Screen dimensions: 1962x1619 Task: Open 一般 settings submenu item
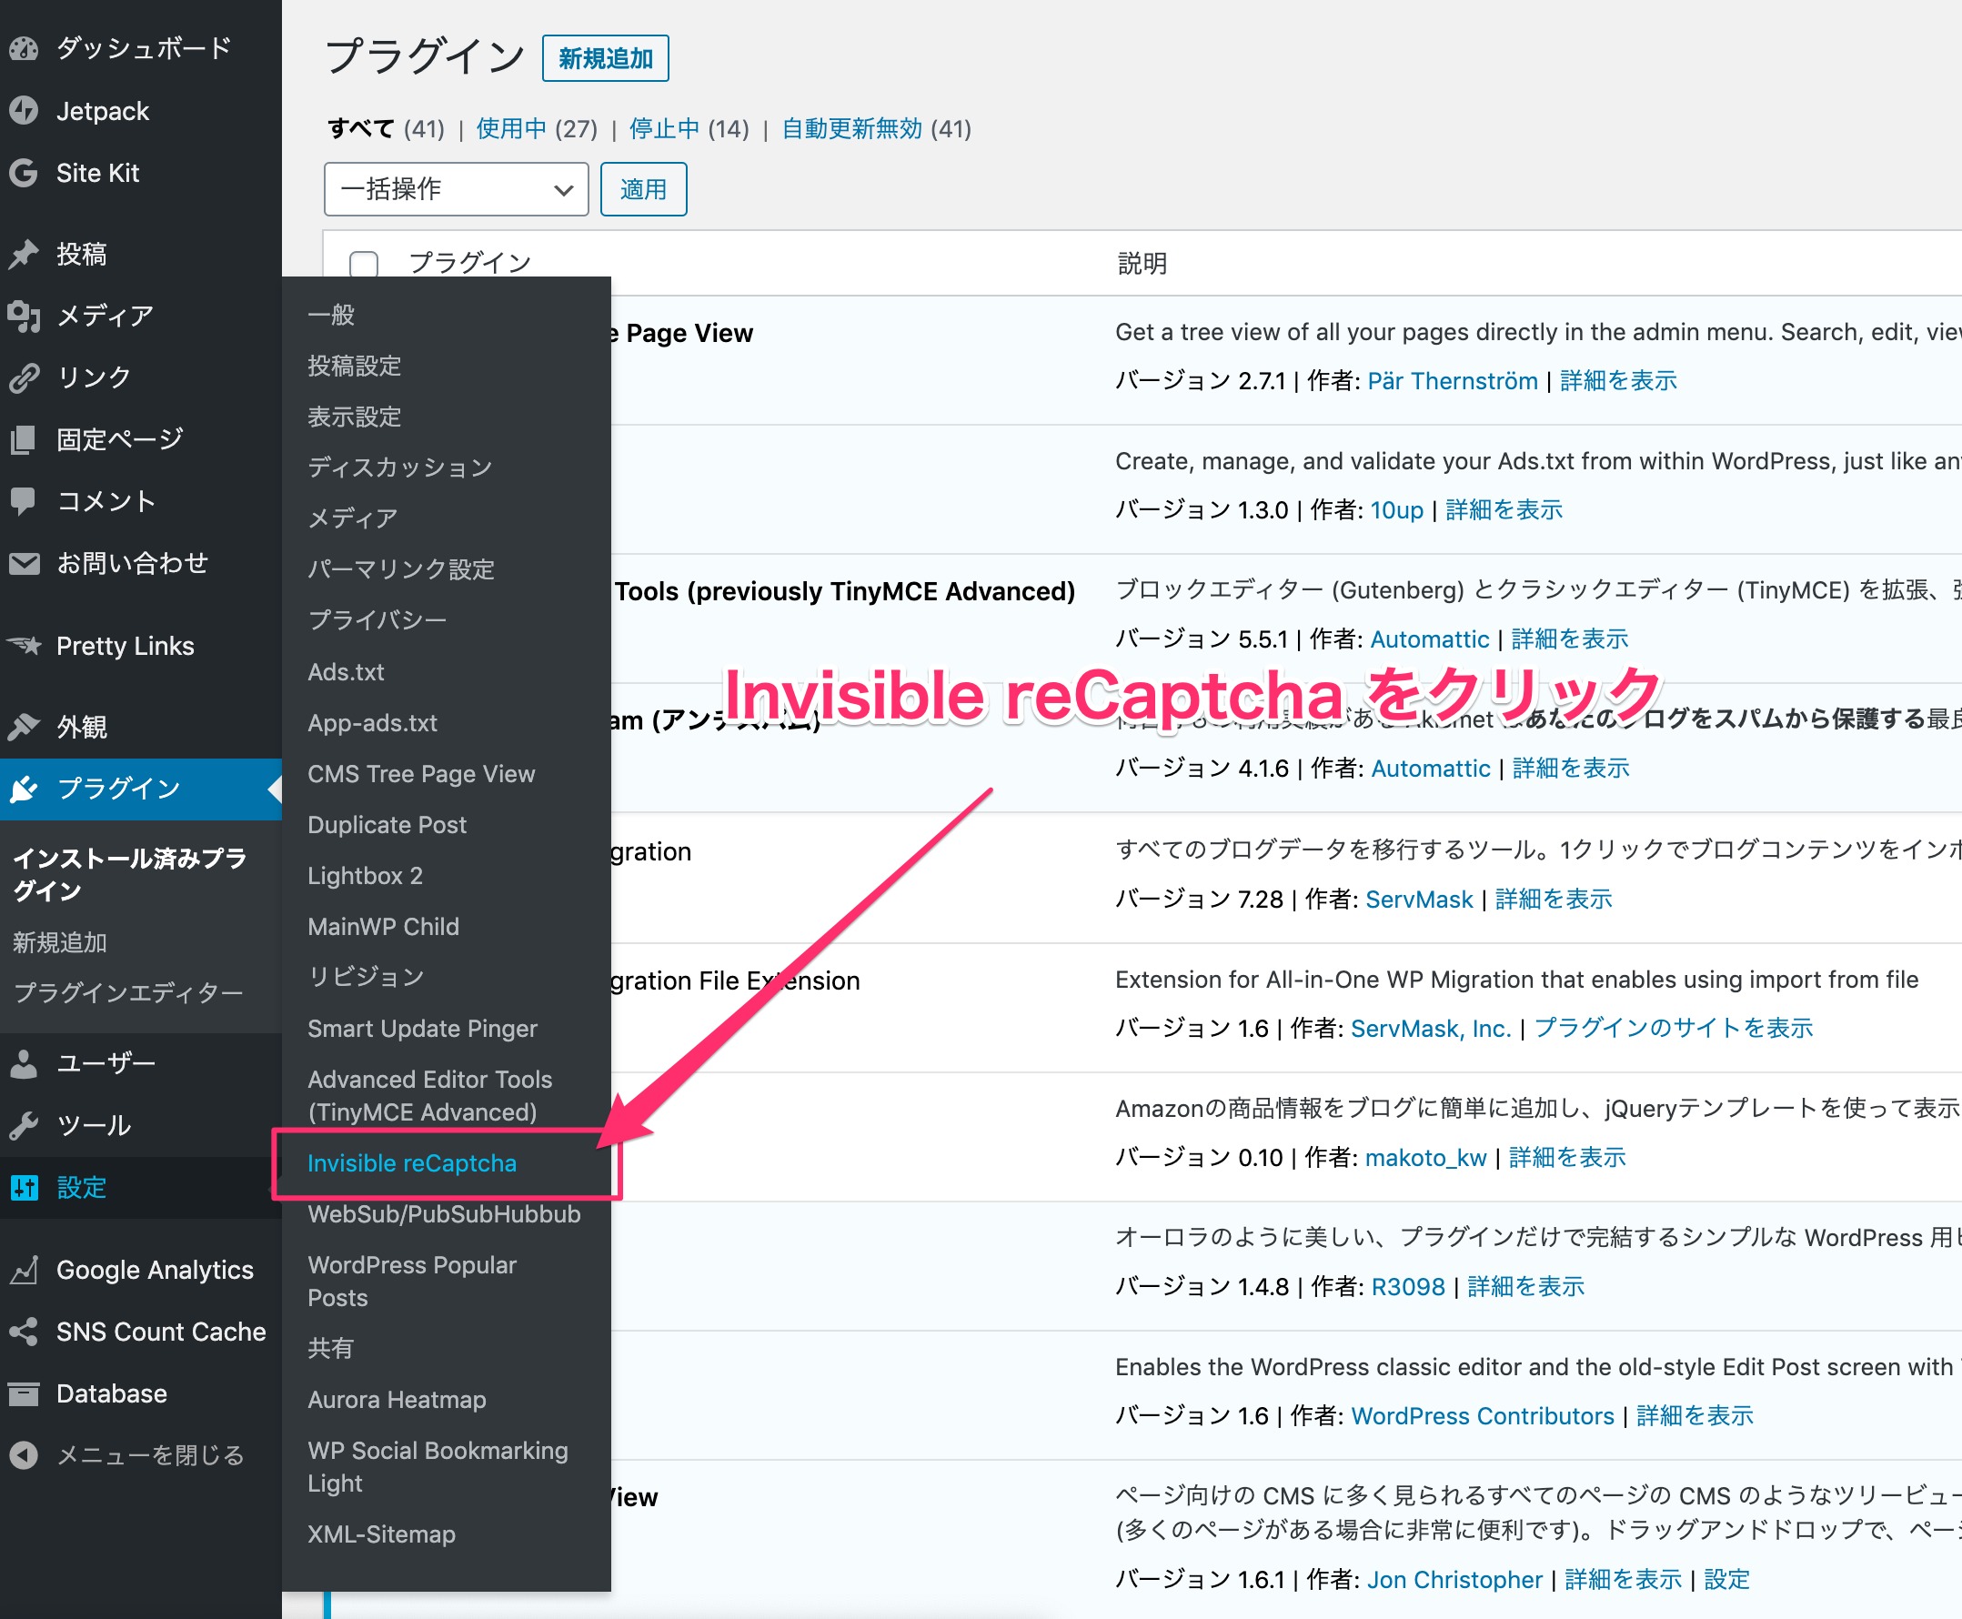click(331, 316)
